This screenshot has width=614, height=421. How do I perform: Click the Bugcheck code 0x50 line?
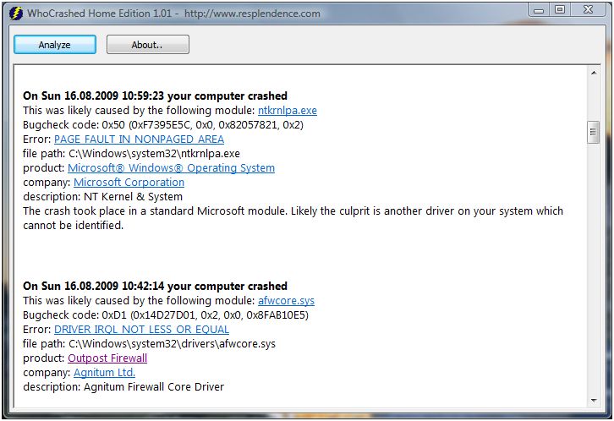(163, 125)
